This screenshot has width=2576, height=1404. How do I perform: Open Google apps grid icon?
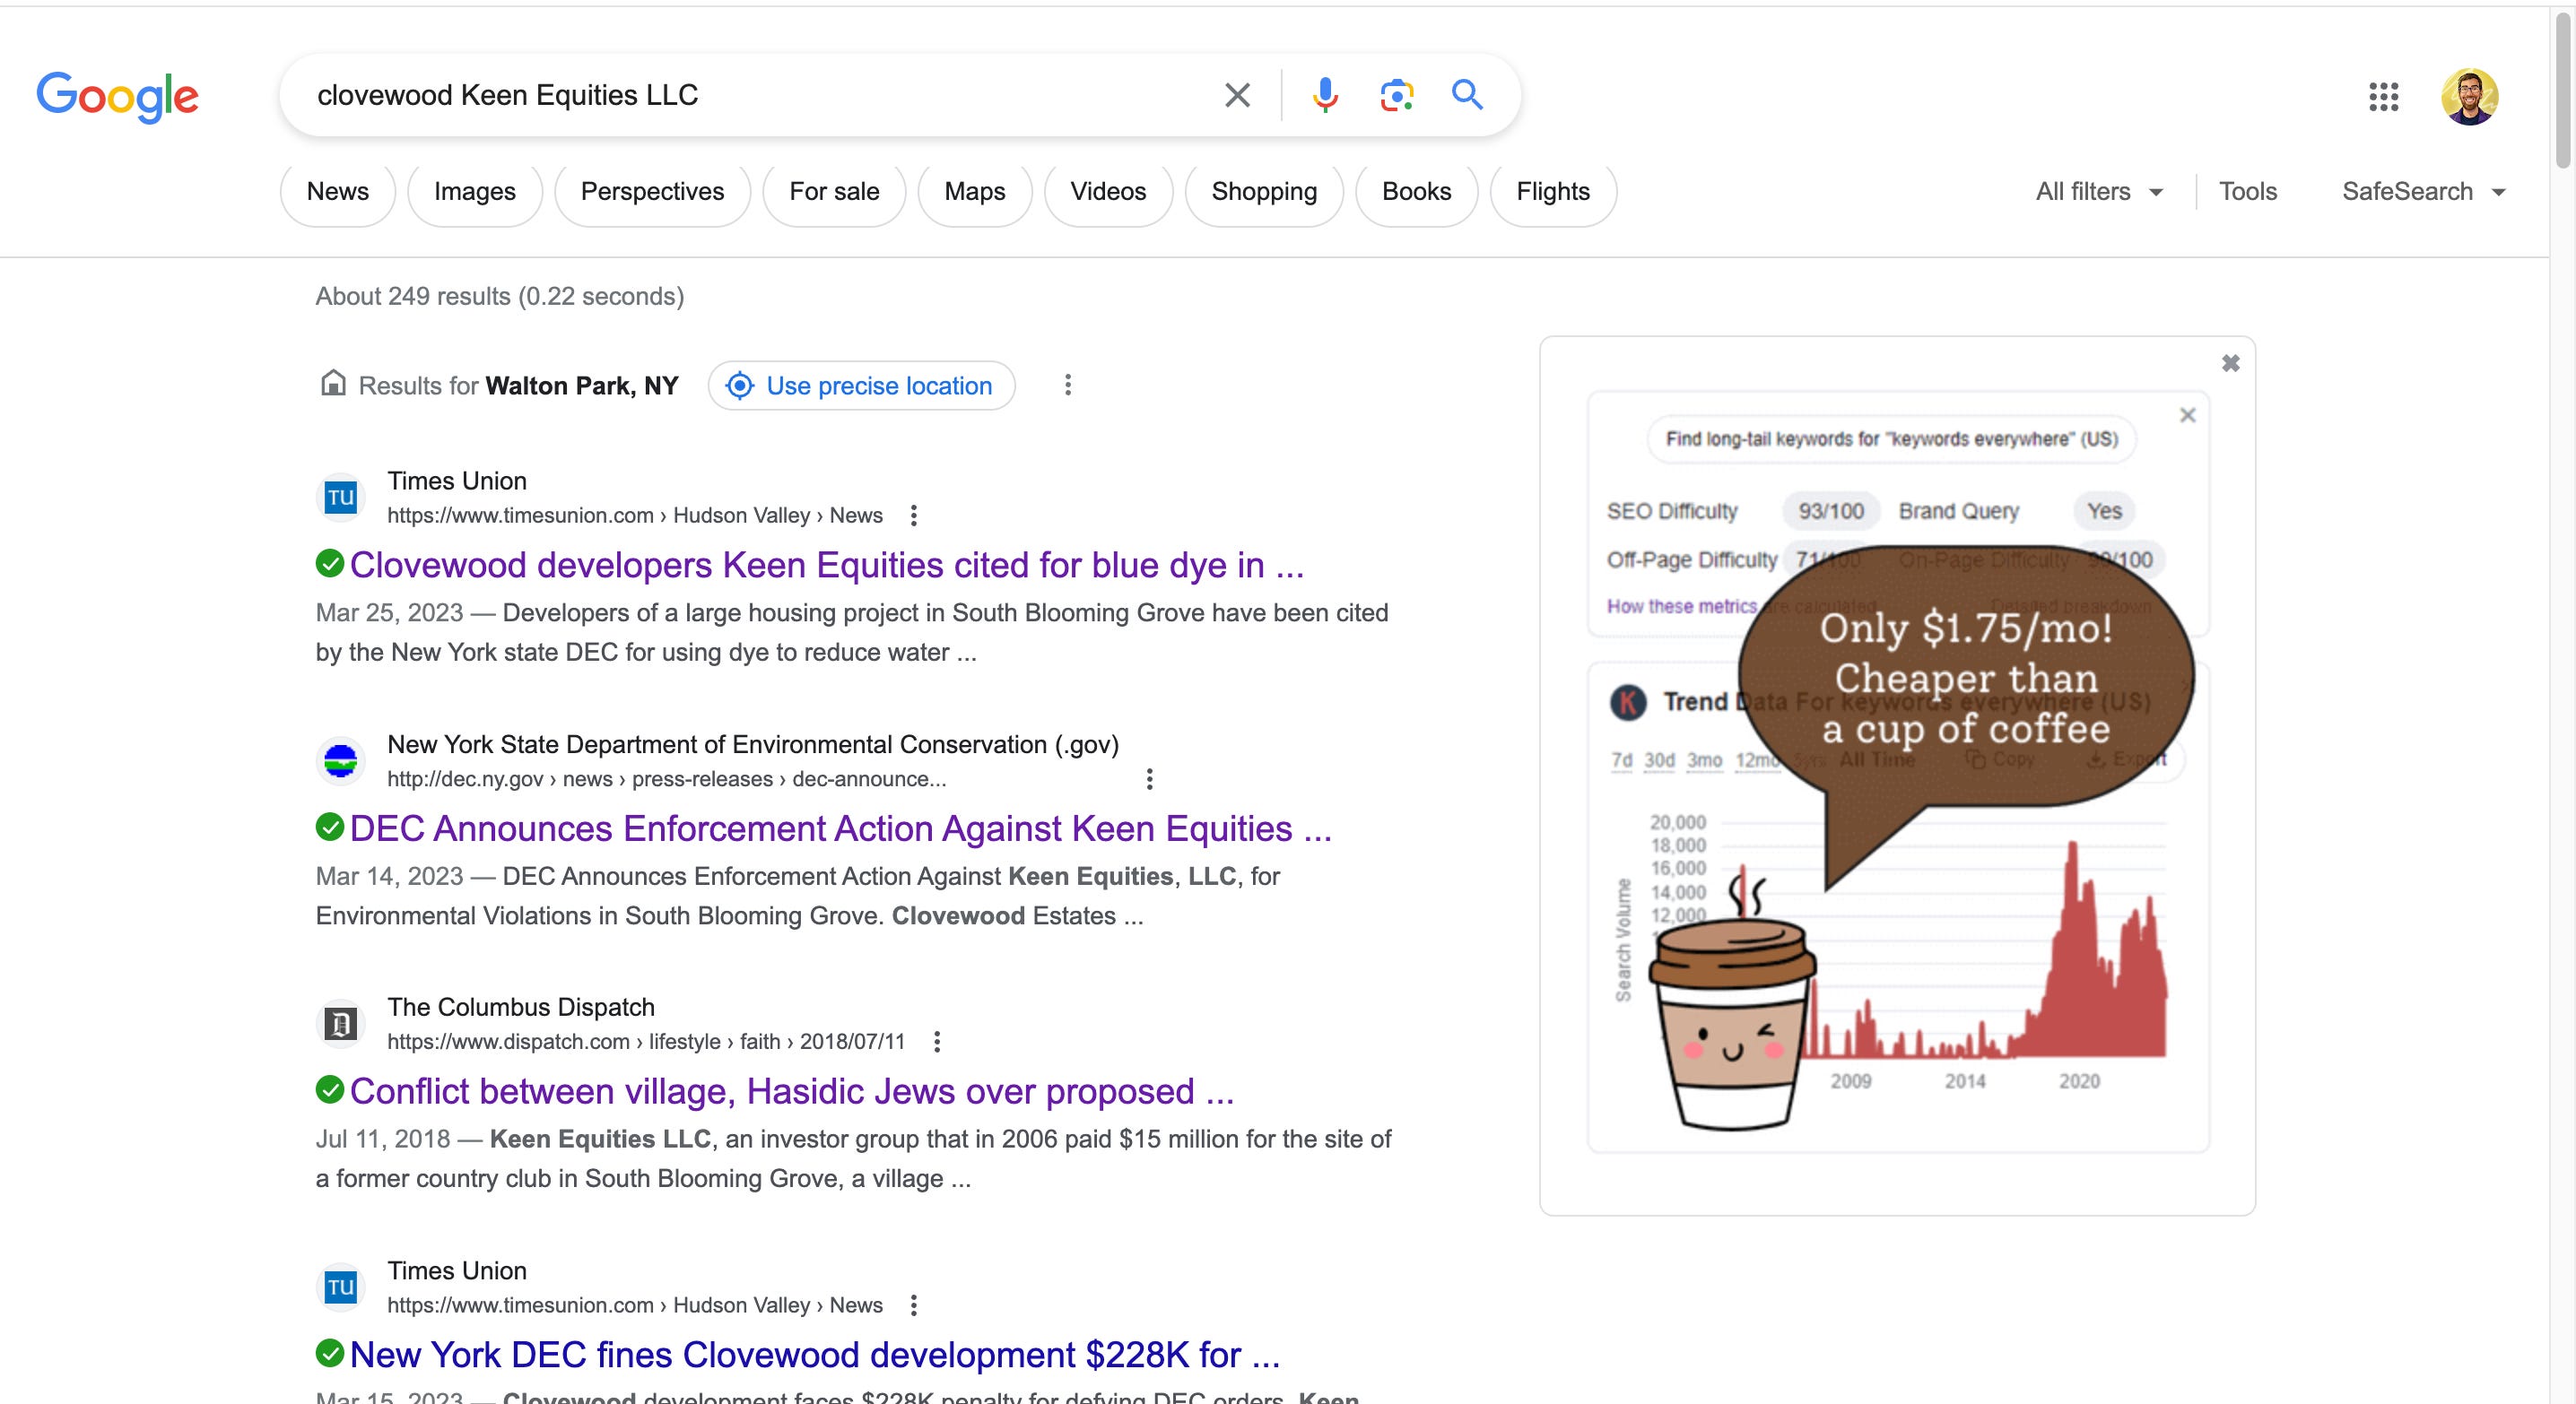click(2383, 97)
